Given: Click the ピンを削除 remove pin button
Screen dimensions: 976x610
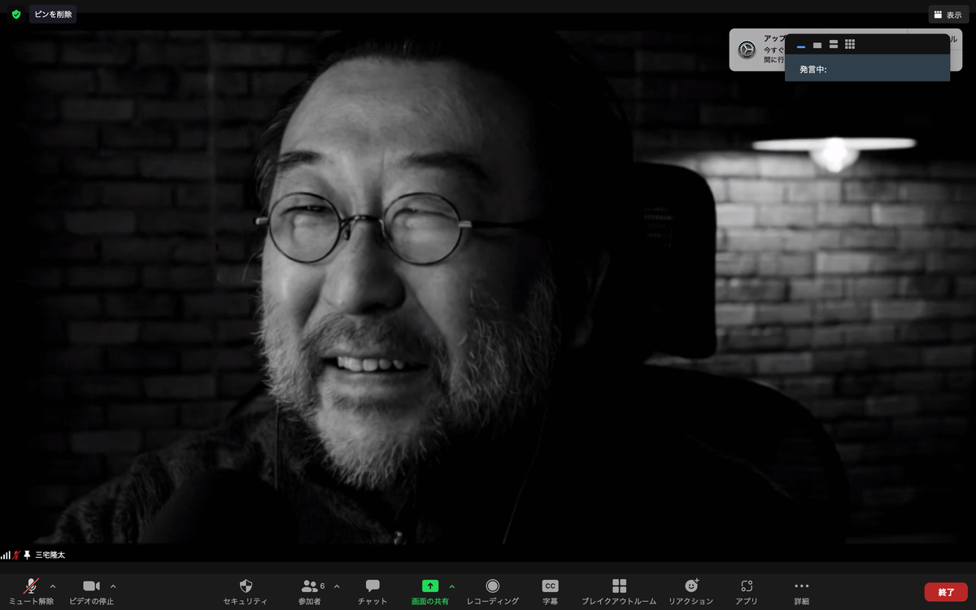Looking at the screenshot, I should click(x=53, y=14).
